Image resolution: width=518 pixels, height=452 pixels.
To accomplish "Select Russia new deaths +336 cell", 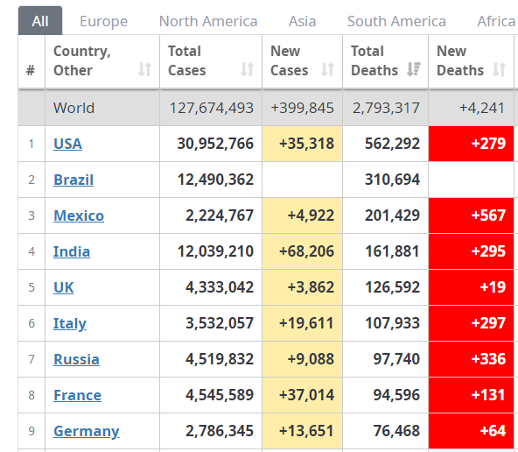I will (471, 359).
